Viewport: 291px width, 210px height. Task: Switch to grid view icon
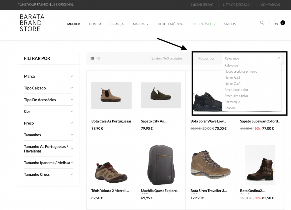point(92,58)
